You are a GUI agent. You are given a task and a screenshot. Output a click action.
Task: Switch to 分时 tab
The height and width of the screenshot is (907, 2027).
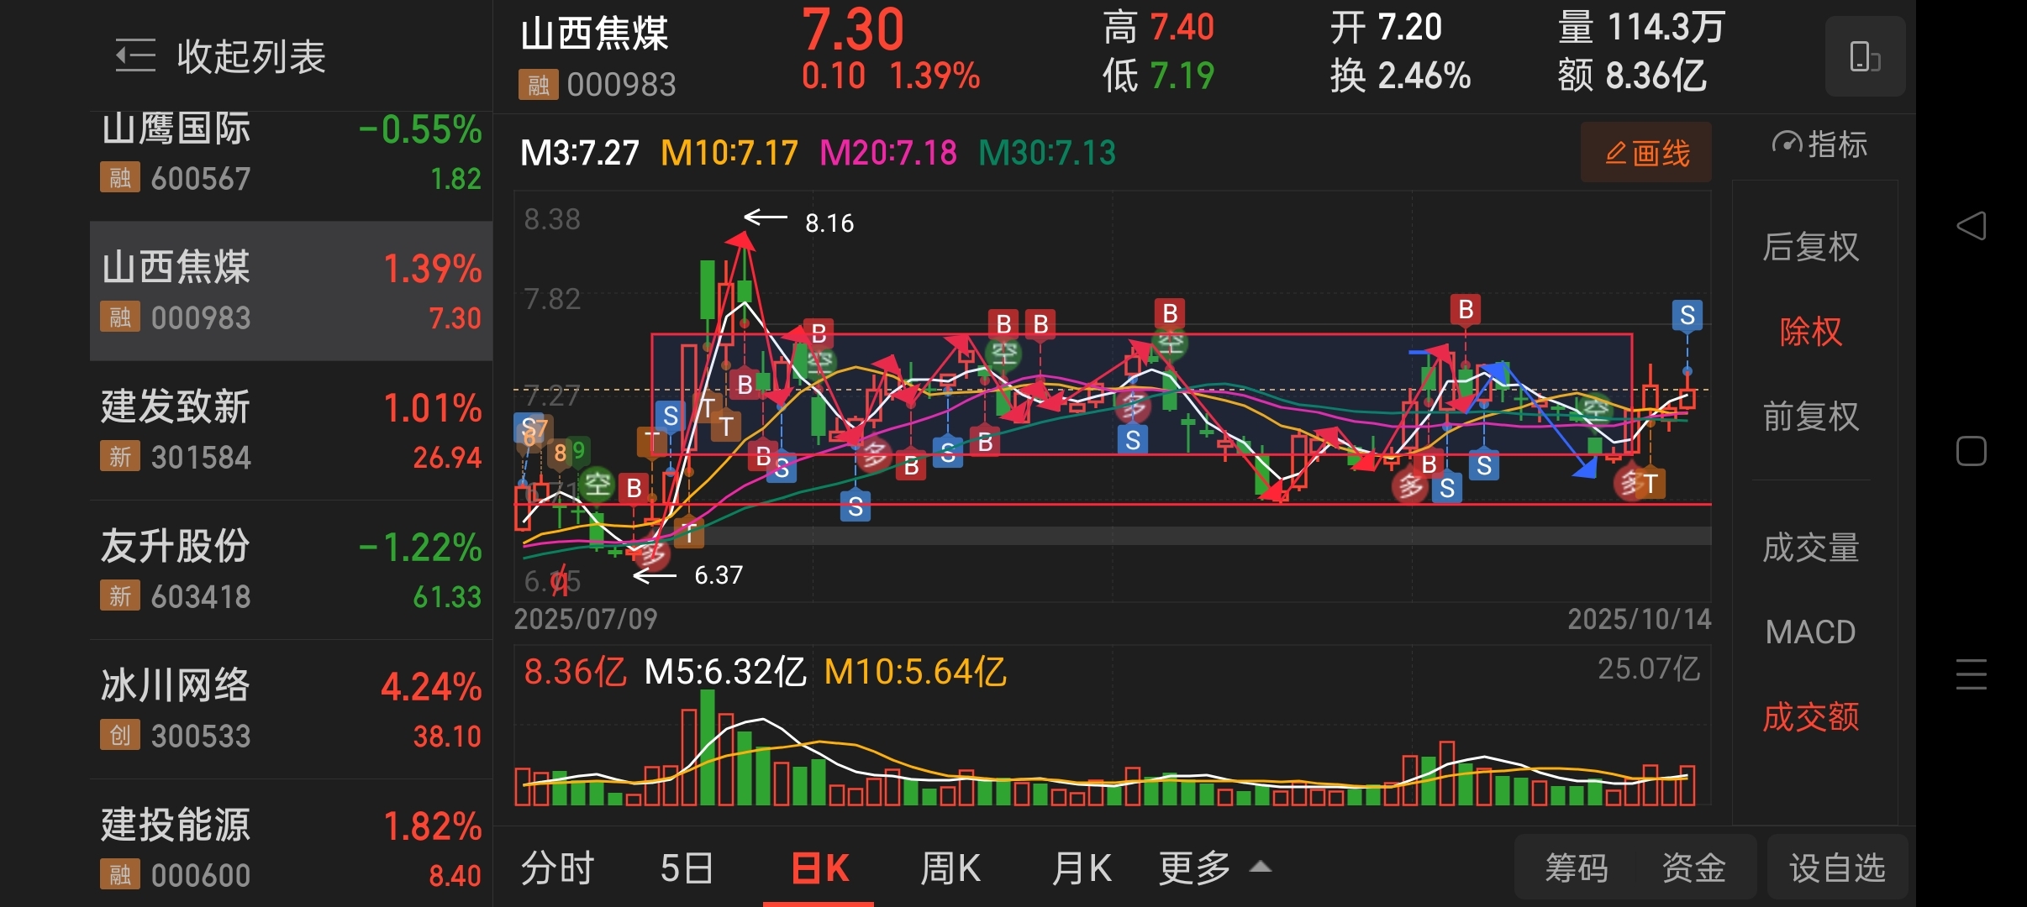coord(557,868)
